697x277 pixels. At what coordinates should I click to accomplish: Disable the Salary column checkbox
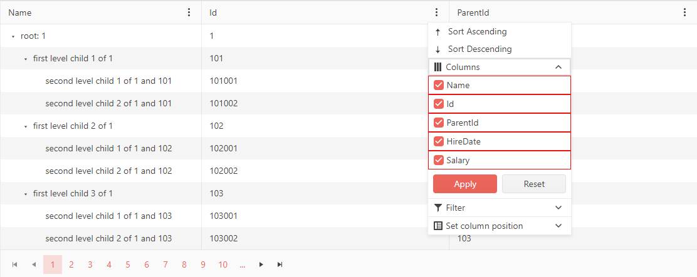point(439,160)
